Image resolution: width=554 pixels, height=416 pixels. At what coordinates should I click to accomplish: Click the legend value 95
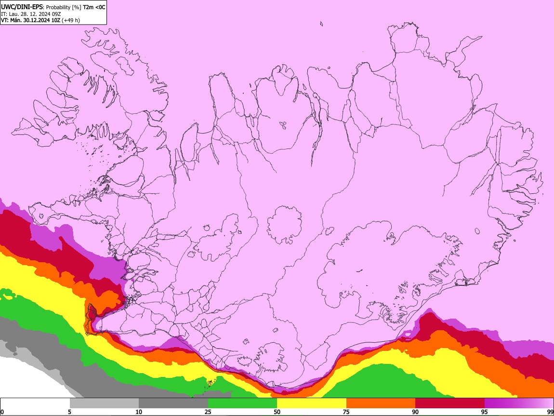[x=485, y=412]
